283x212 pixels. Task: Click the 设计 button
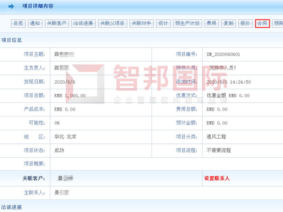pyautogui.click(x=163, y=24)
